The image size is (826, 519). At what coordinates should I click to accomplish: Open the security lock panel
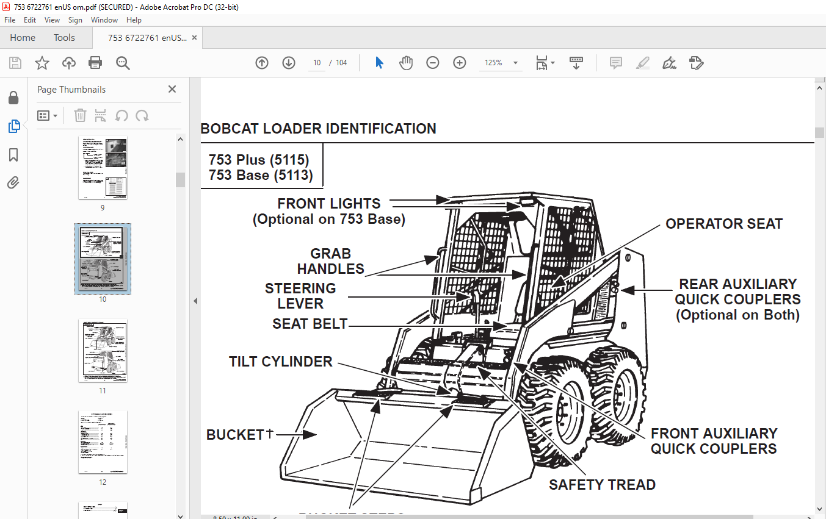13,98
